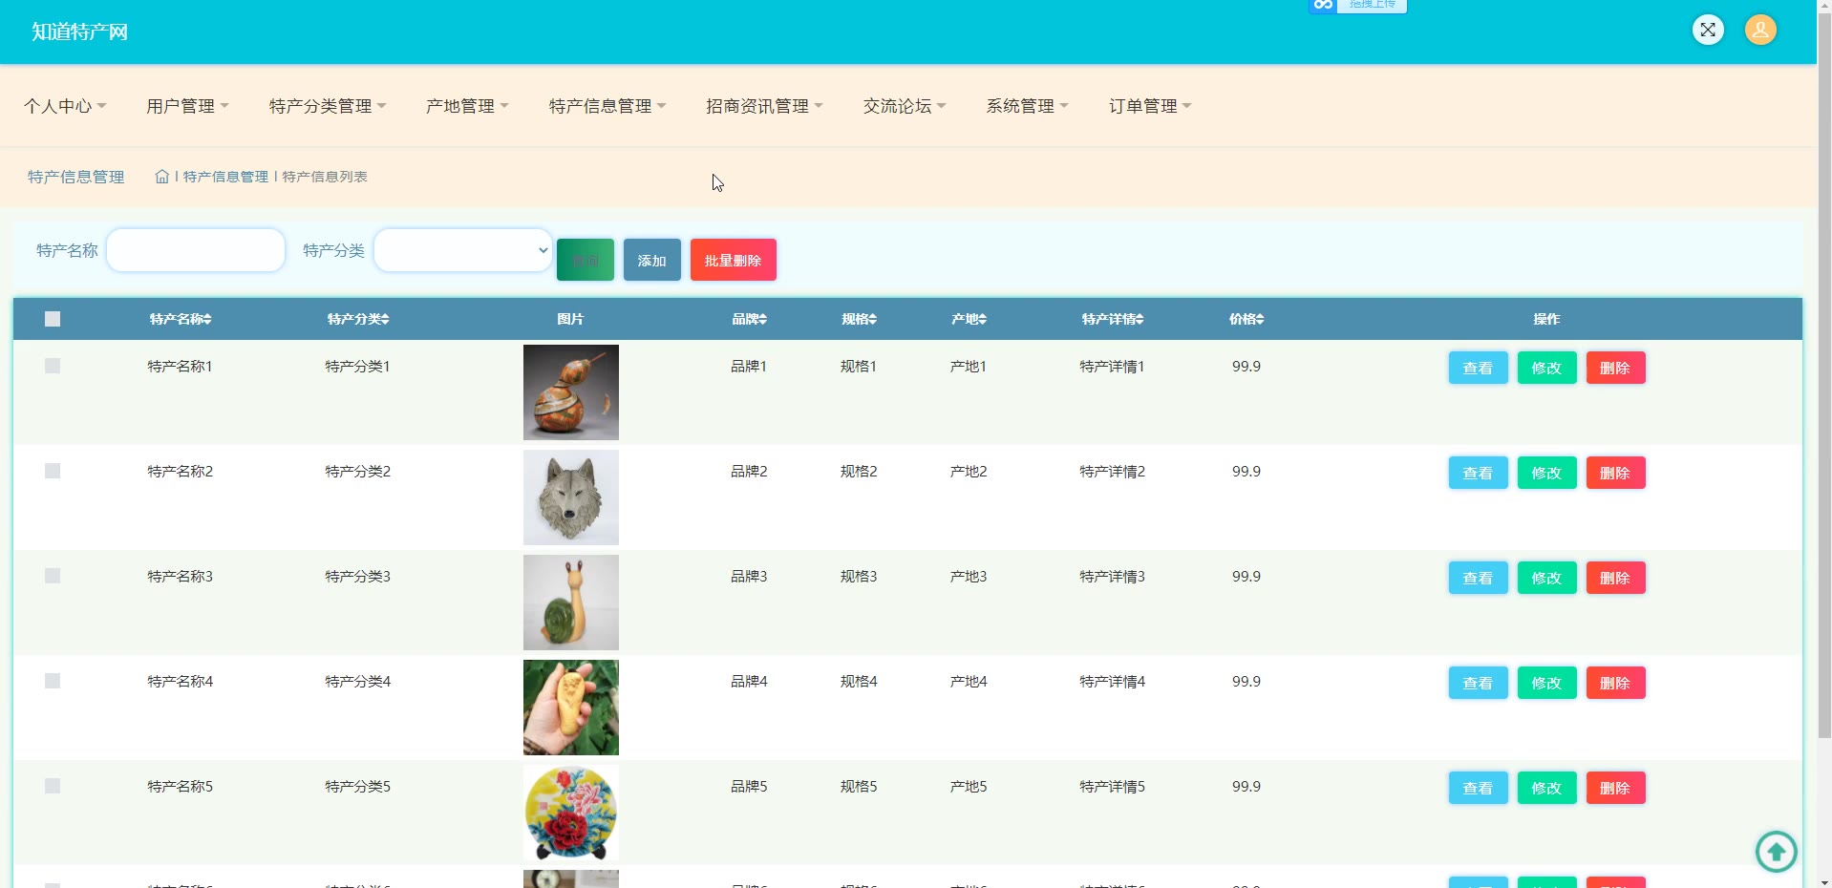
Task: Click the 产地5 cell text
Action: click(x=969, y=786)
